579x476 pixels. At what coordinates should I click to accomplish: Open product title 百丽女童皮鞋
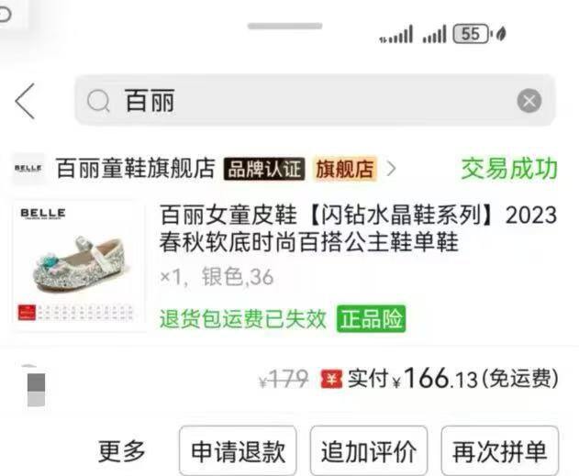(358, 228)
